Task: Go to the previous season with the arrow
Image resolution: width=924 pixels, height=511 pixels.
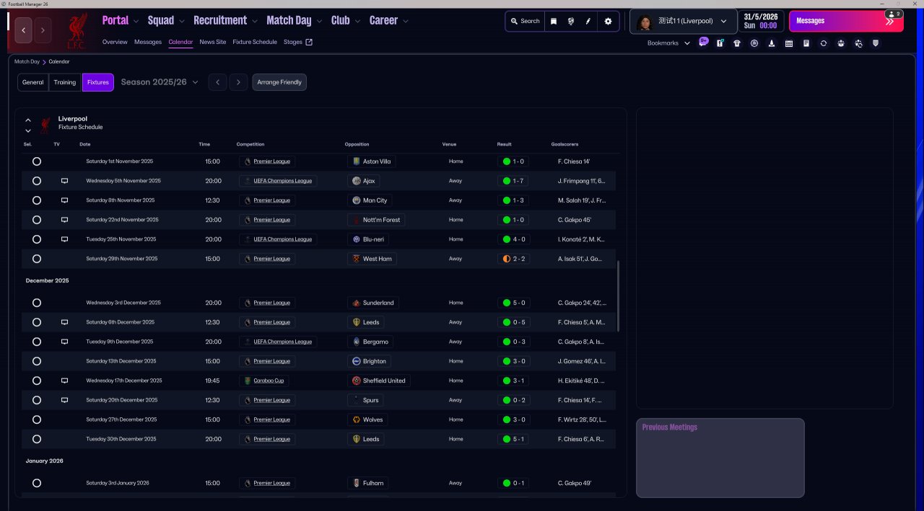Action: [217, 82]
